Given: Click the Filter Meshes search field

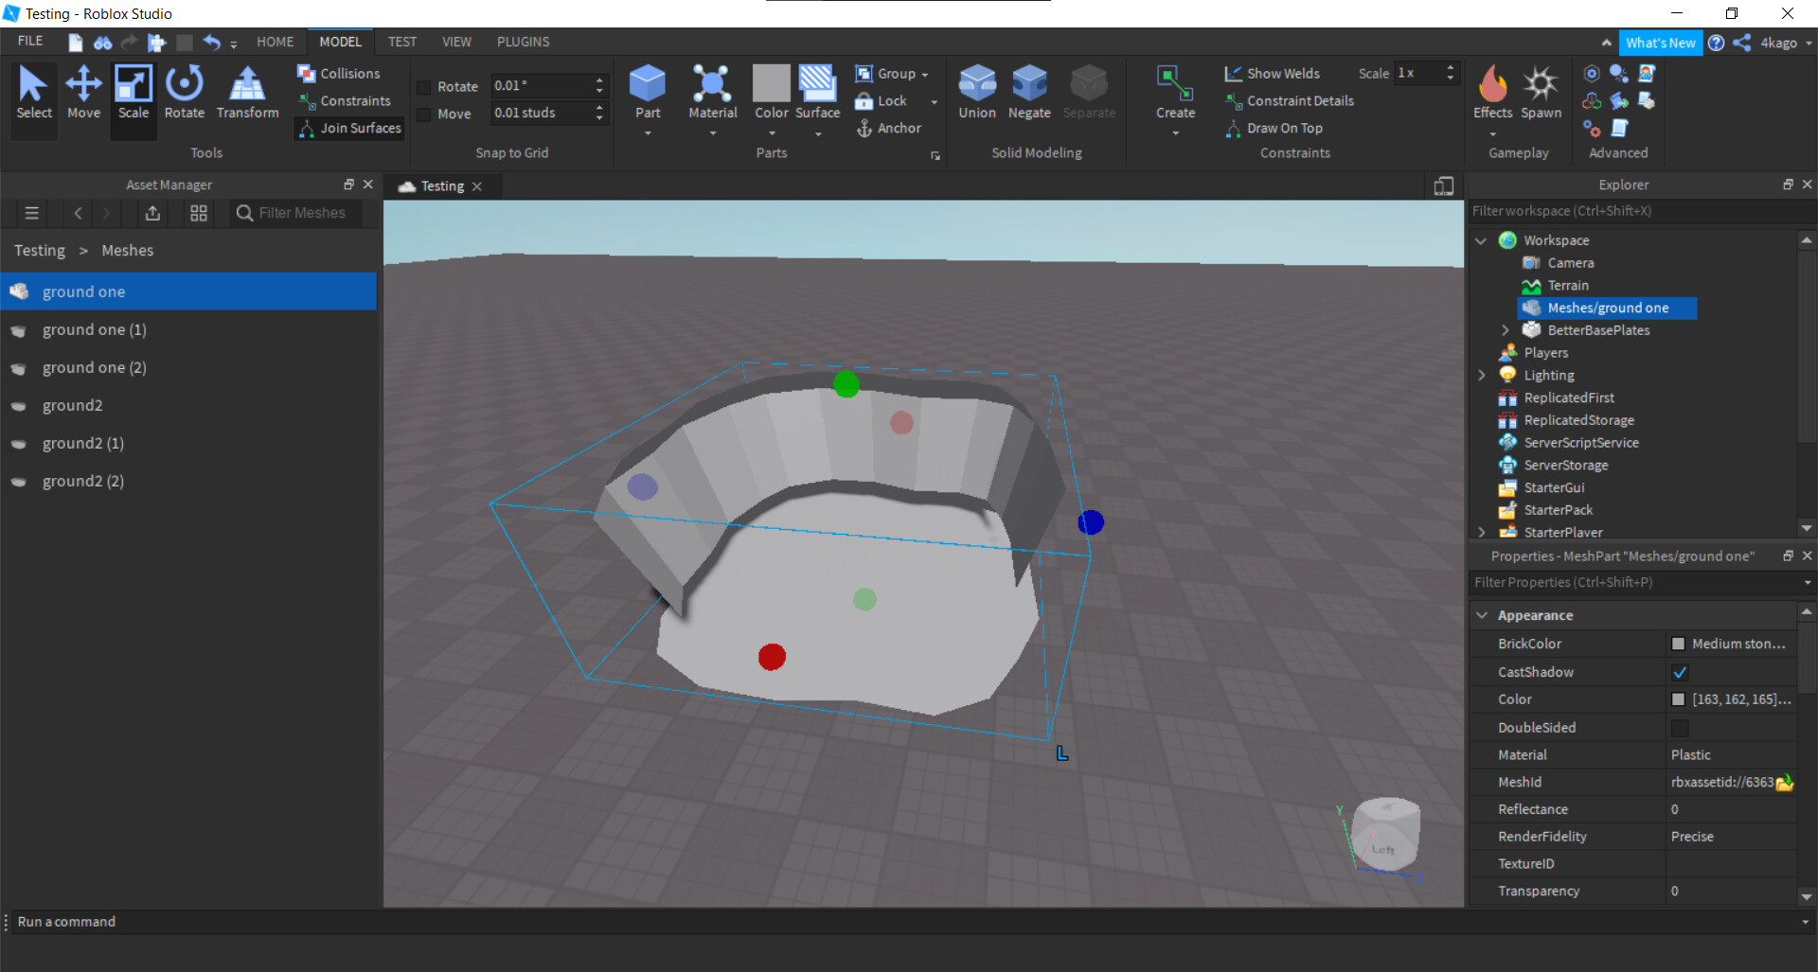Looking at the screenshot, I should (295, 213).
